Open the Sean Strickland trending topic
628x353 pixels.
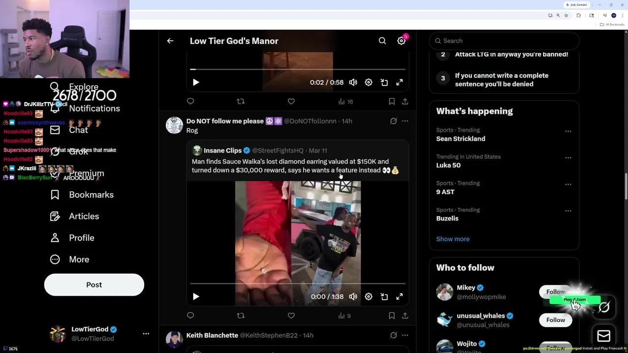(461, 139)
